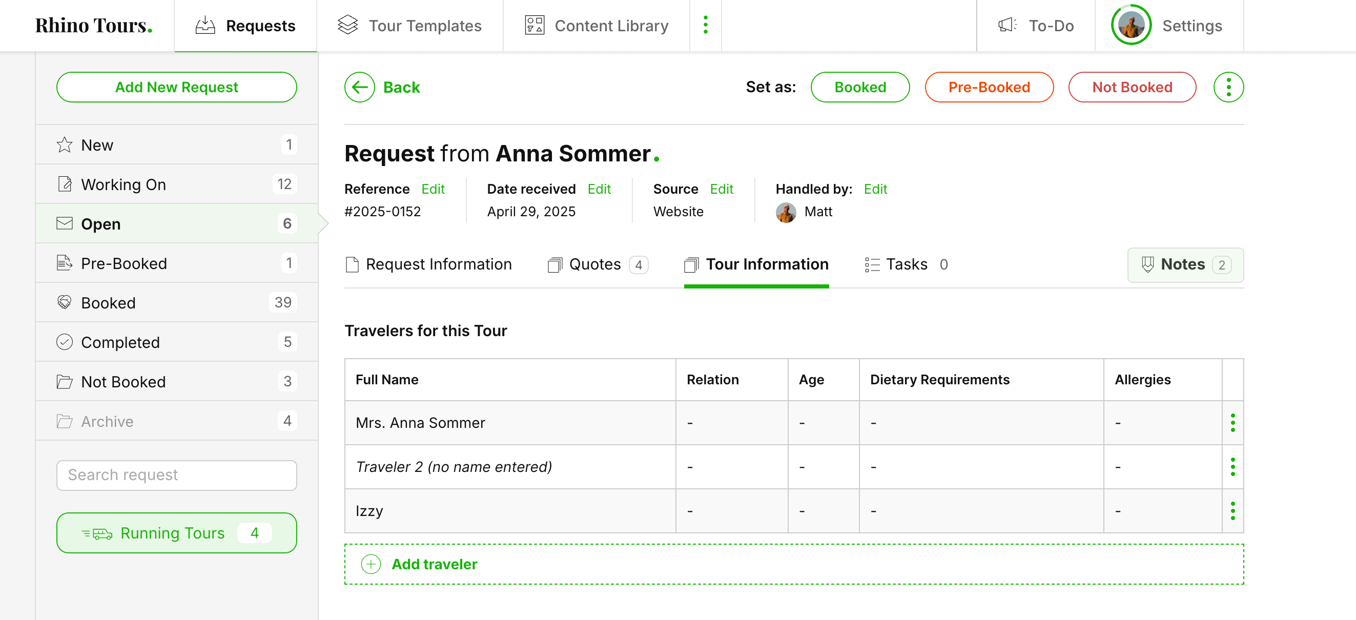
Task: Edit the Reference number
Action: tap(433, 189)
